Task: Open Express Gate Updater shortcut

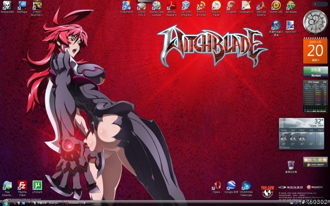Action: pyautogui.click(x=157, y=8)
